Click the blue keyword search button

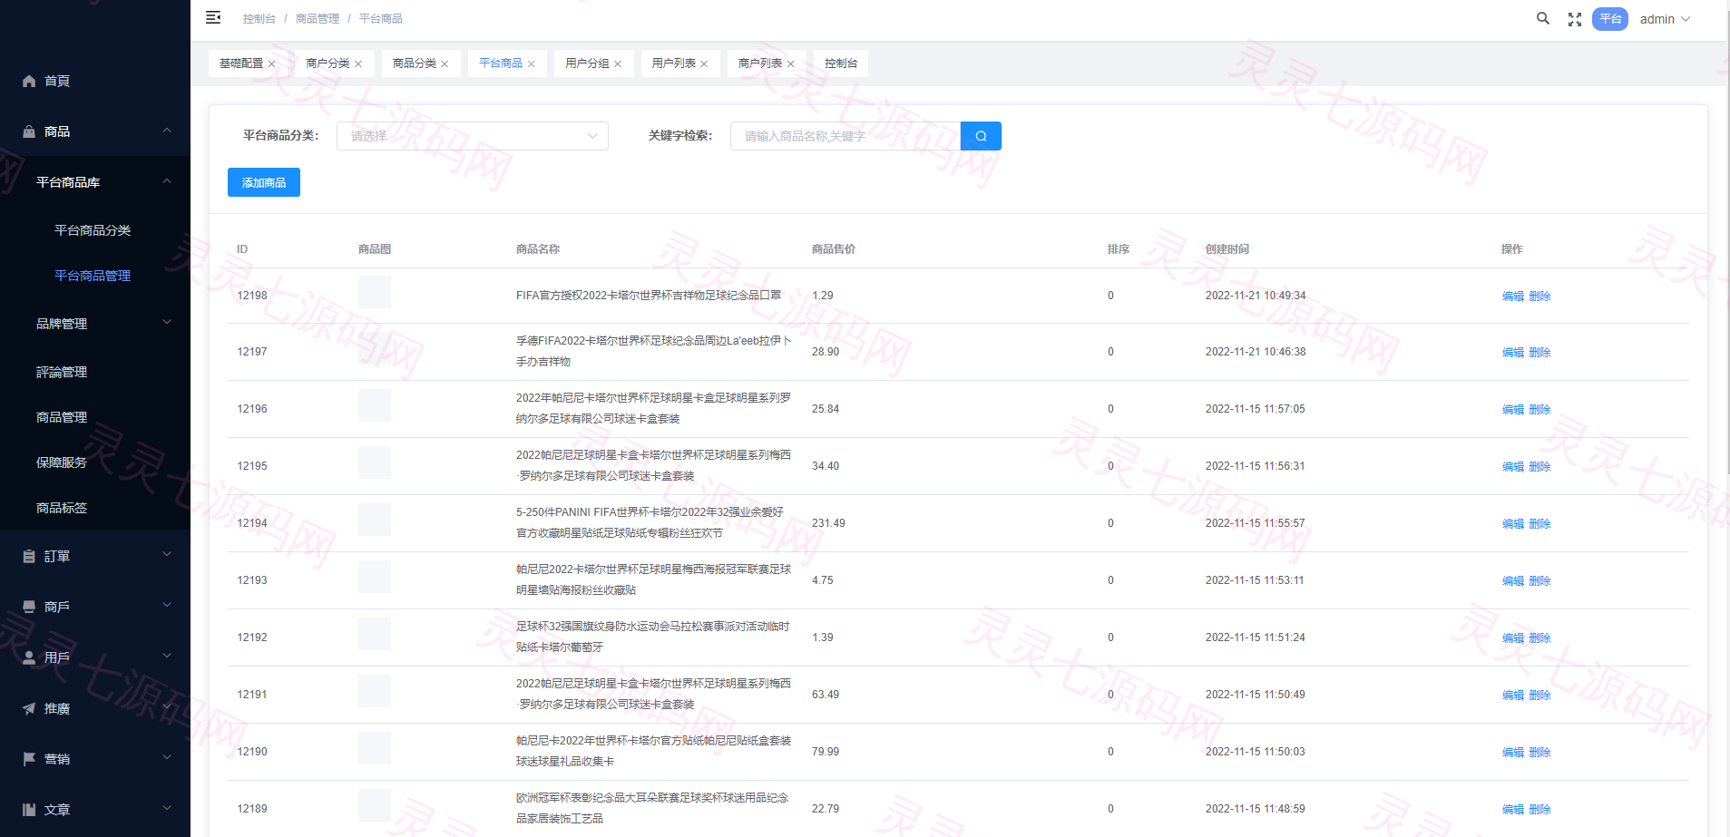click(981, 136)
